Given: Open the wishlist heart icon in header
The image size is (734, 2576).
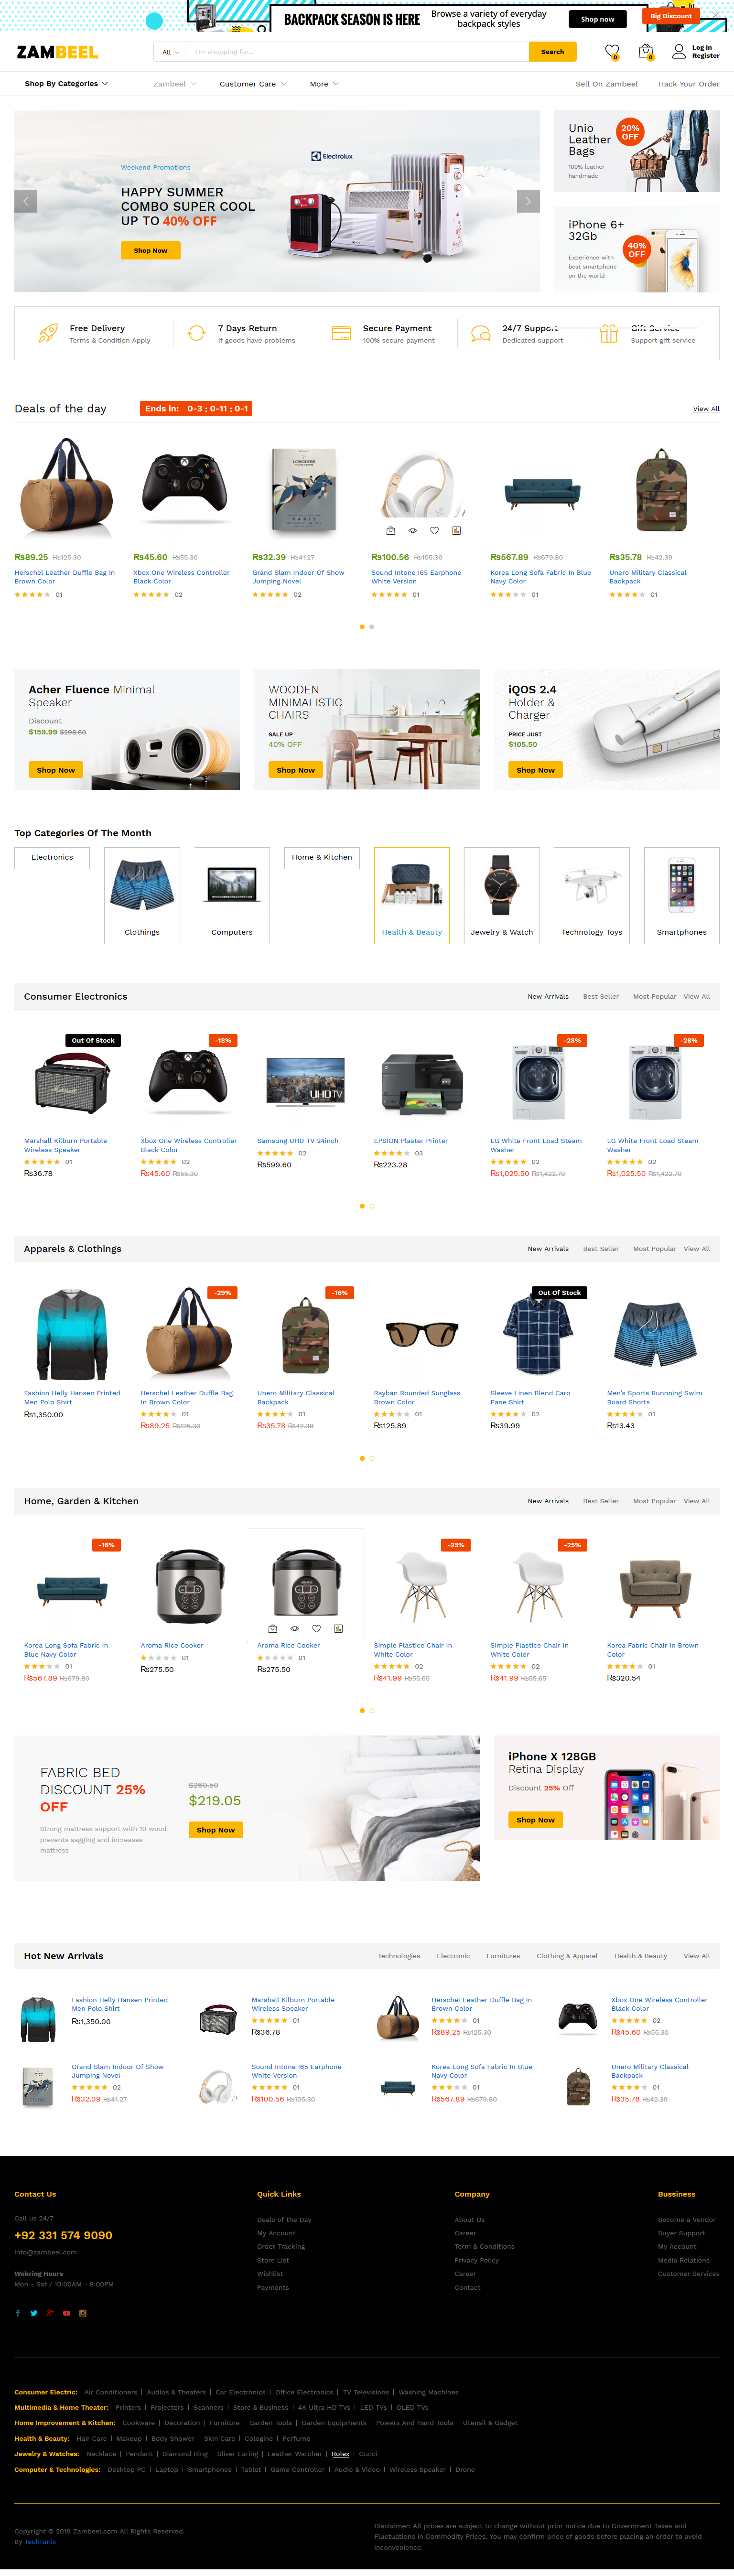Looking at the screenshot, I should click(612, 51).
